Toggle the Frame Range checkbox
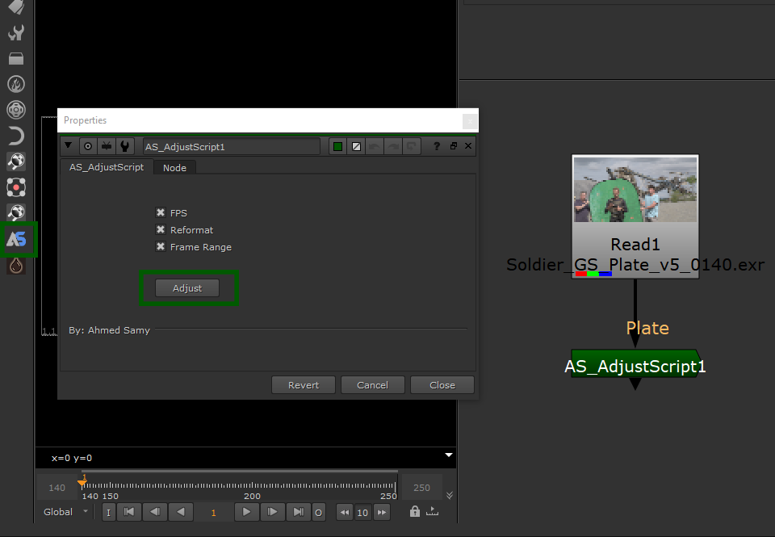This screenshot has height=537, width=775. [161, 247]
